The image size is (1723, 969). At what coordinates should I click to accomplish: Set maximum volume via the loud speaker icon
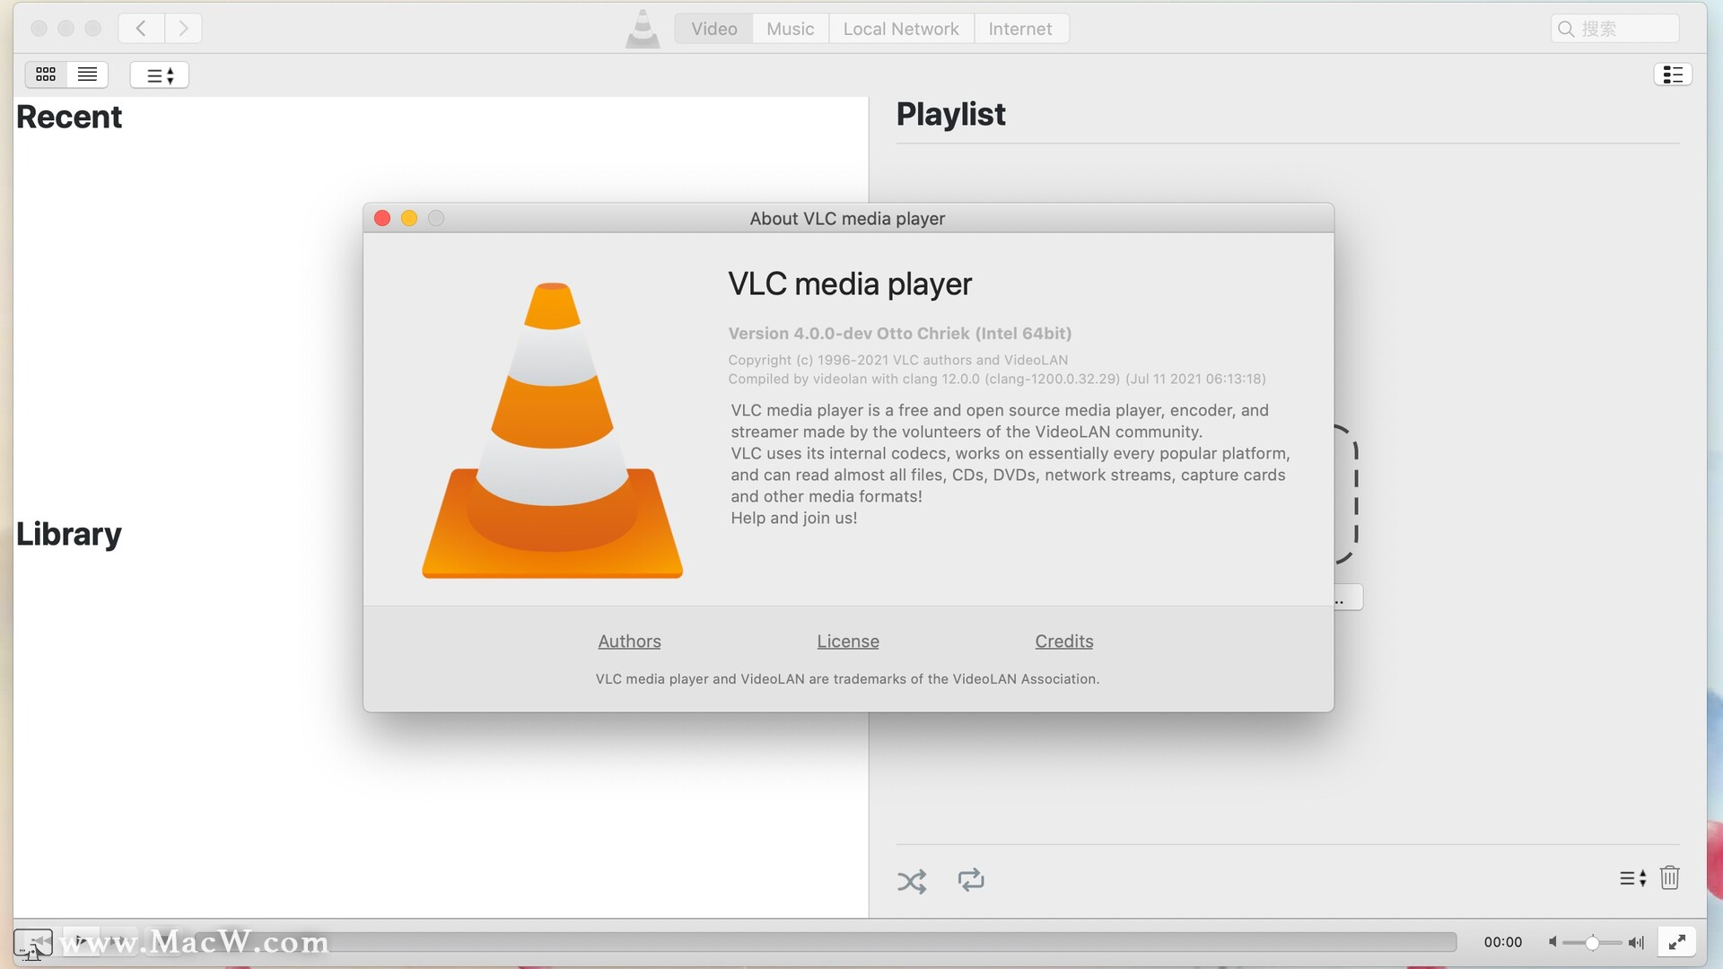pyautogui.click(x=1636, y=942)
